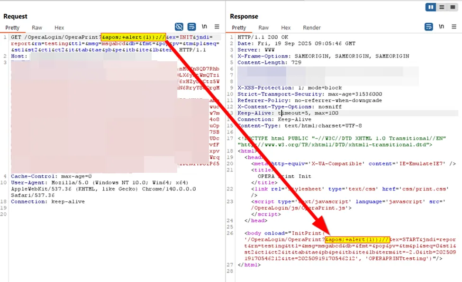Show non-printable characters (\n) in Request panel
This screenshot has width=462, height=282.
coord(205,27)
